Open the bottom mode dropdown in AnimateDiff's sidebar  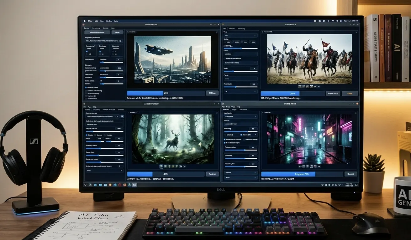coord(104,170)
